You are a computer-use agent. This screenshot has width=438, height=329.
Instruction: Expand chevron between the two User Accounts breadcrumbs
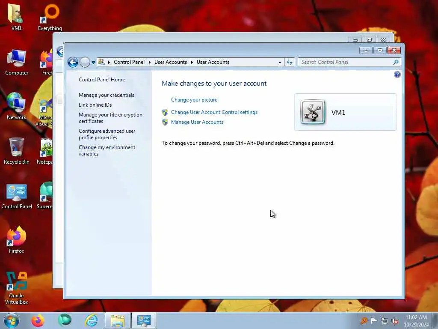click(x=192, y=62)
